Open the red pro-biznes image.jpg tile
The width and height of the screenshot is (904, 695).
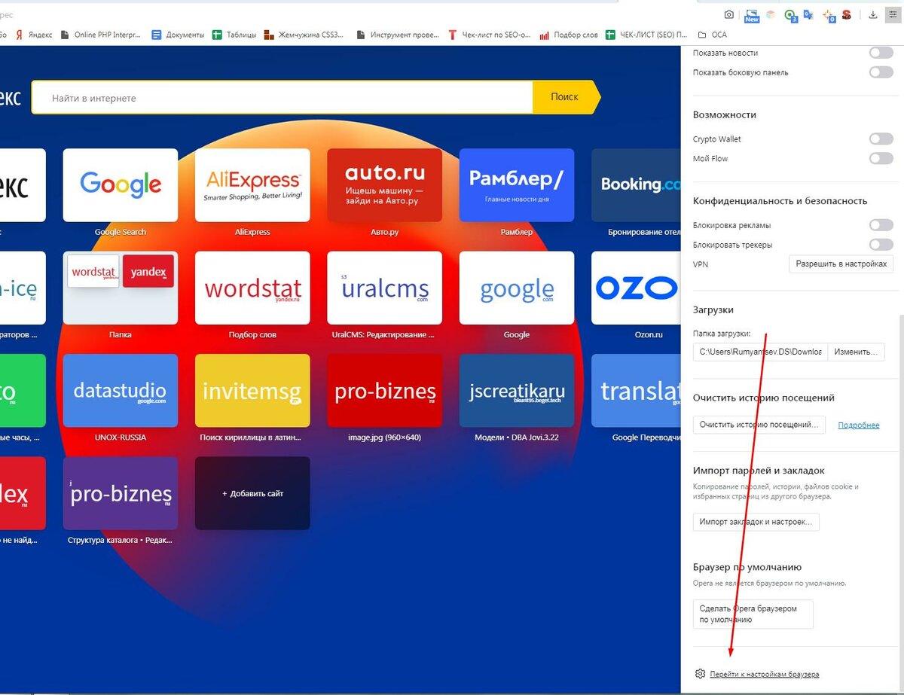click(x=384, y=391)
